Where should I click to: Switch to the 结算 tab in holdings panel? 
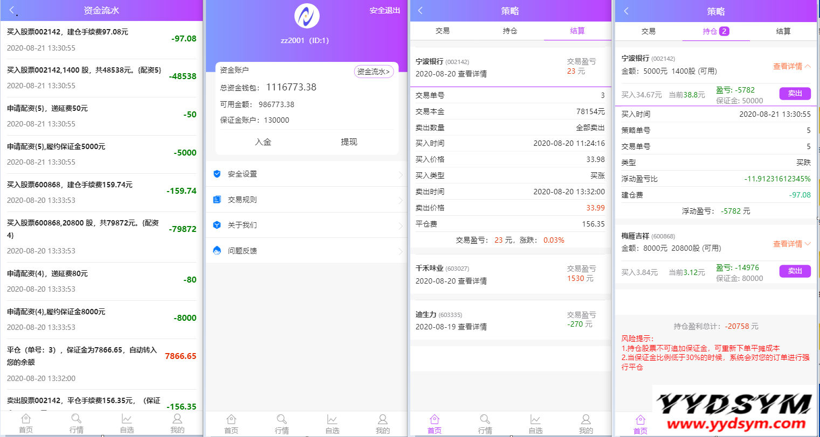(x=783, y=31)
